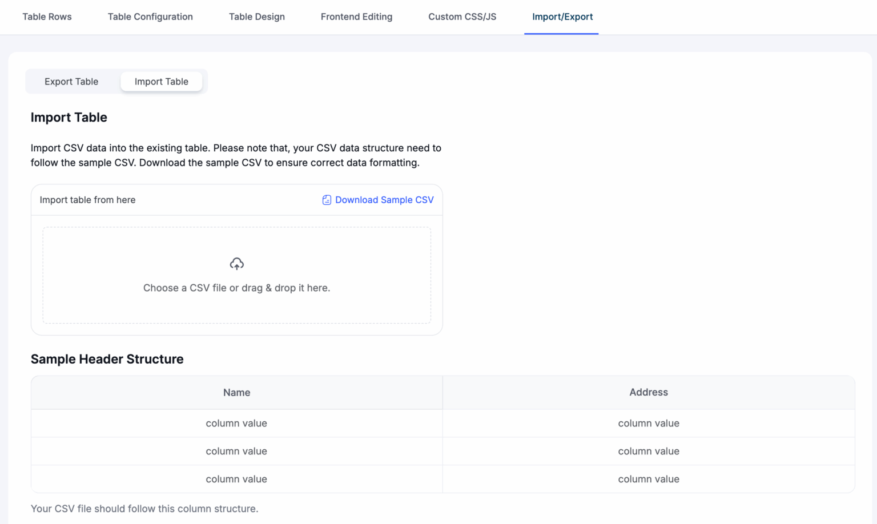Click the Sample Header Structure heading
Image resolution: width=877 pixels, height=524 pixels.
(107, 359)
